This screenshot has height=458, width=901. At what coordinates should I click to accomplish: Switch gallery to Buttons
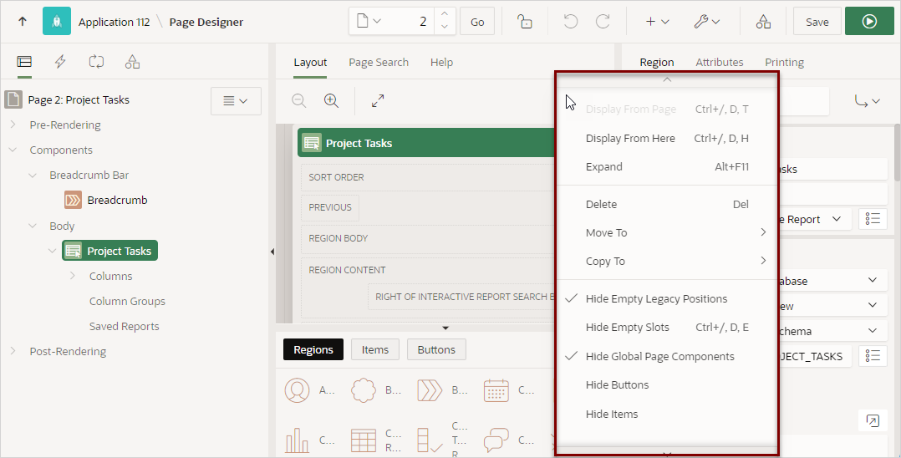(436, 349)
